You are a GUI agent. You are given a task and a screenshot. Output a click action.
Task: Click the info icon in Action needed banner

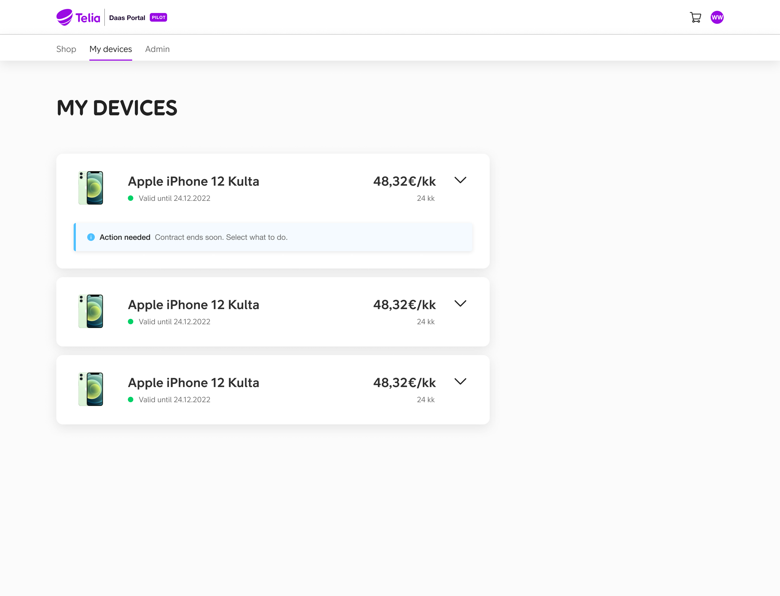(x=91, y=237)
